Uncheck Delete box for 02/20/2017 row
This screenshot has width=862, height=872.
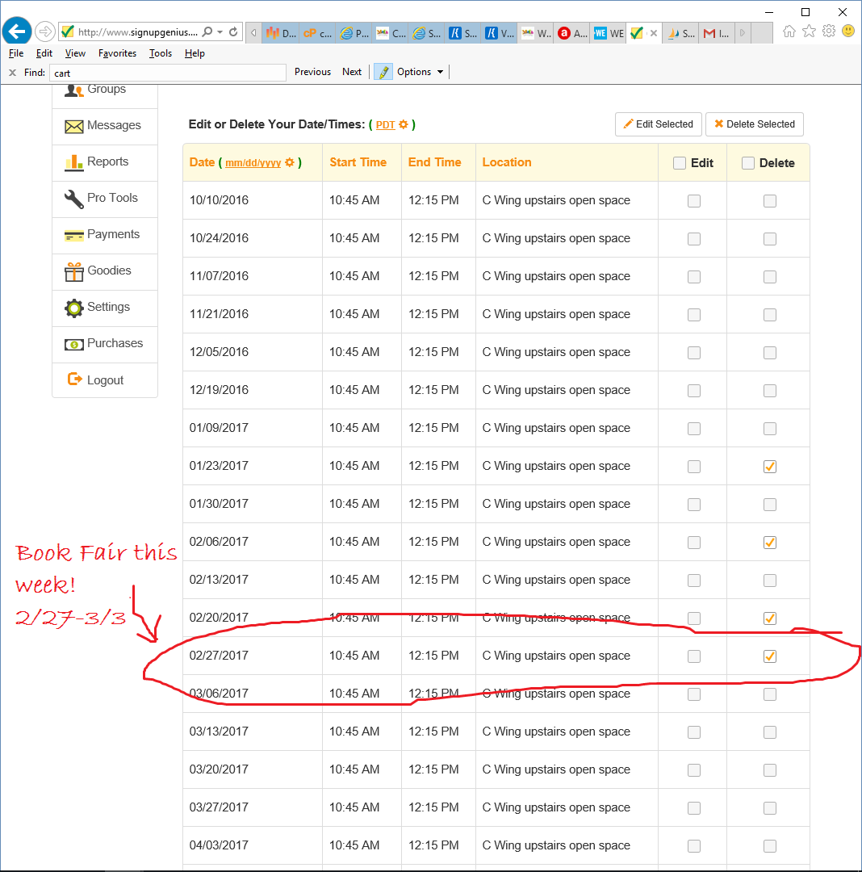pos(770,618)
